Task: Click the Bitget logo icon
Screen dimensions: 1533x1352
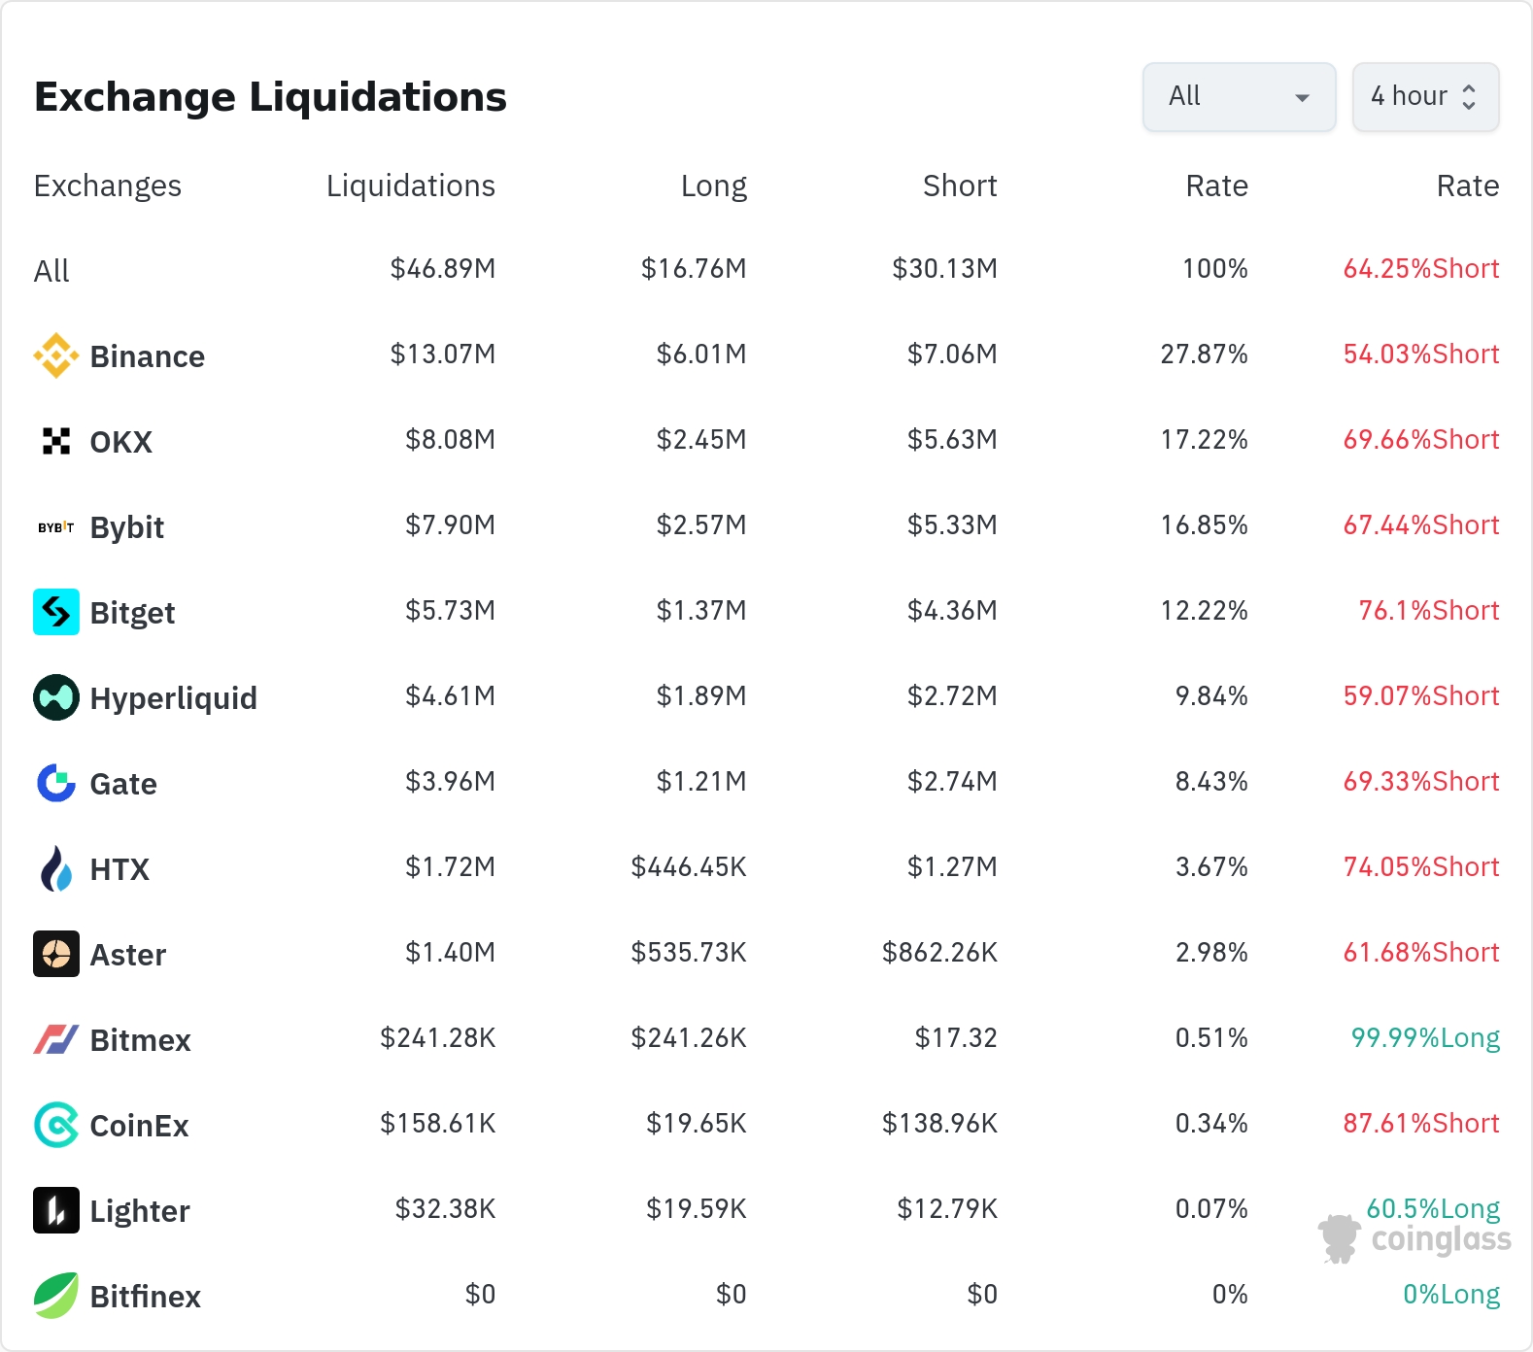Action: point(56,612)
